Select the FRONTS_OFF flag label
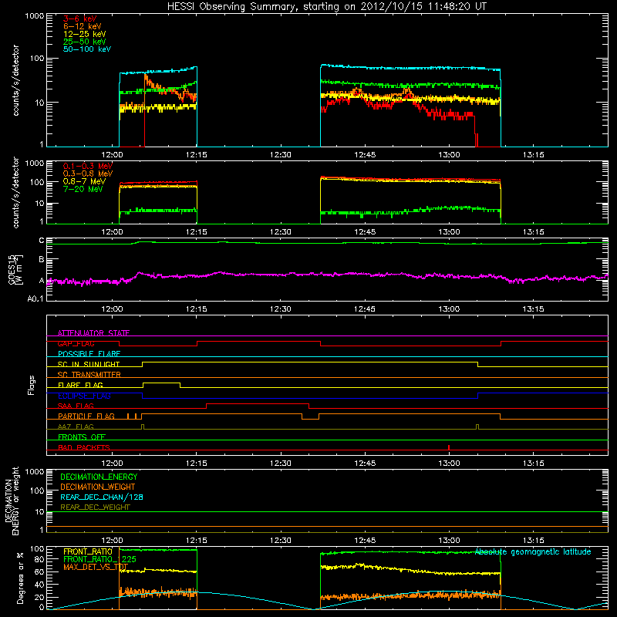The height and width of the screenshot is (617, 617). (82, 437)
